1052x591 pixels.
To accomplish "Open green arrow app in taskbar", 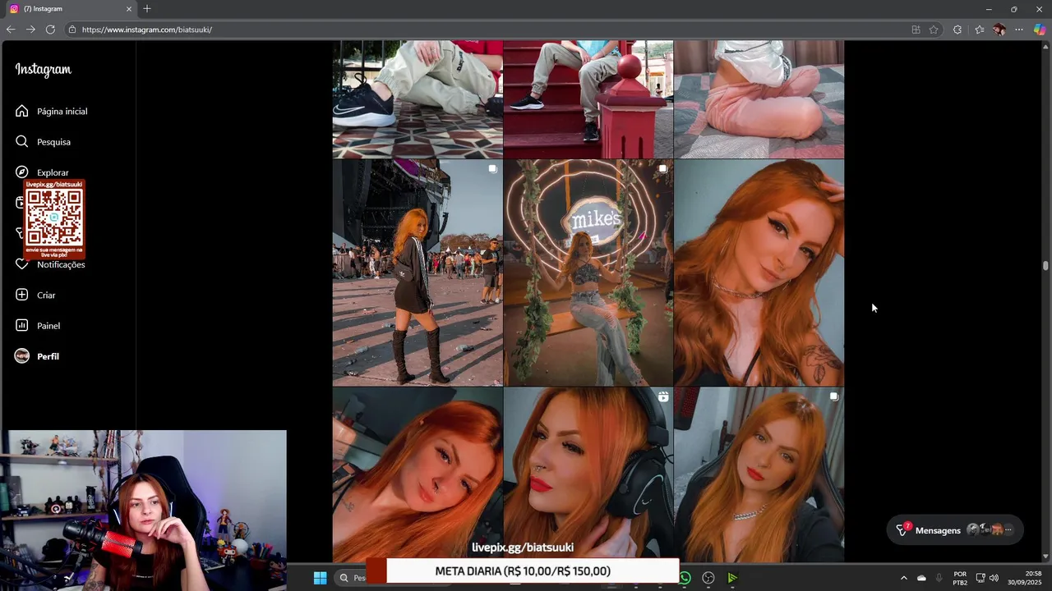I will 732,578.
